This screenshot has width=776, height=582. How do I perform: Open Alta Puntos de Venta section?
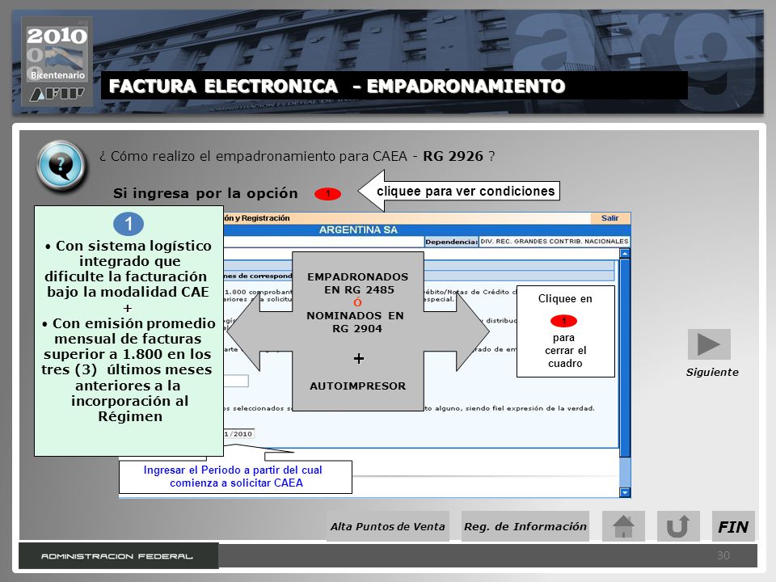[x=387, y=526]
